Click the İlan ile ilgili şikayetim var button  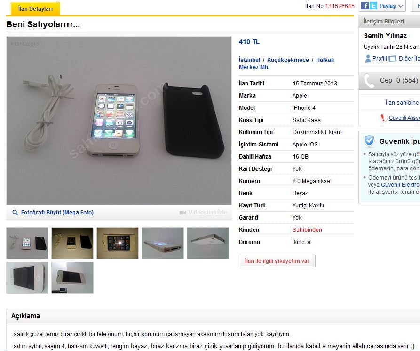click(x=277, y=261)
